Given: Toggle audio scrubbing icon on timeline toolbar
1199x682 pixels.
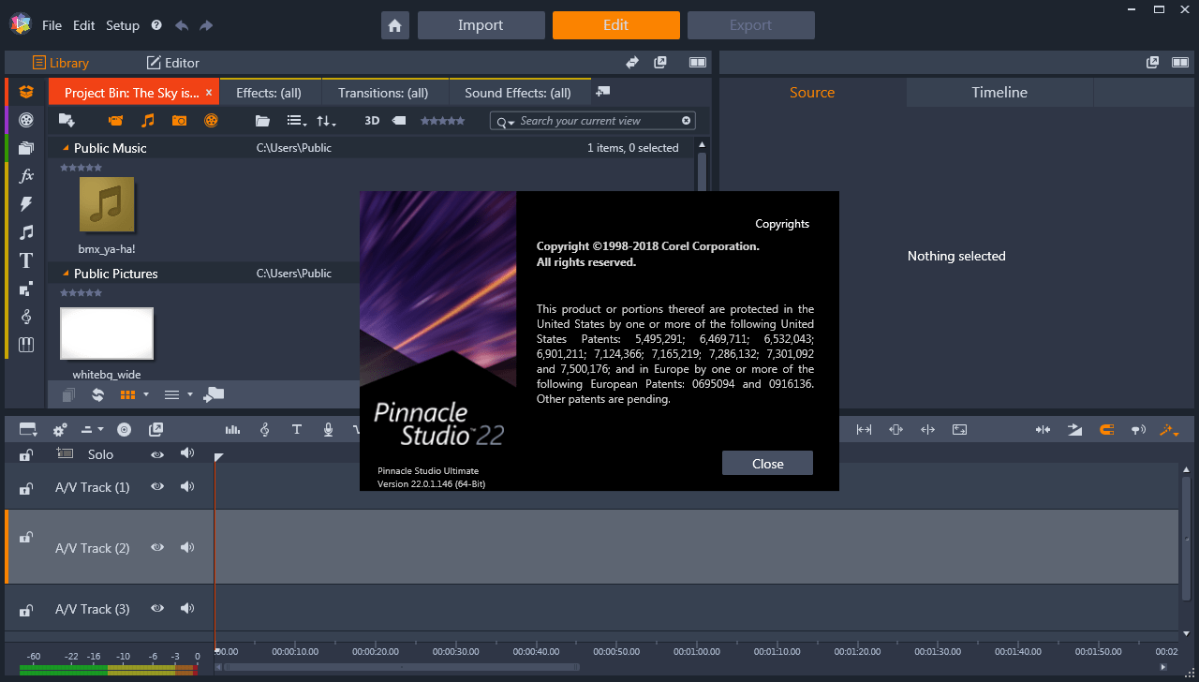Looking at the screenshot, I should (1138, 429).
